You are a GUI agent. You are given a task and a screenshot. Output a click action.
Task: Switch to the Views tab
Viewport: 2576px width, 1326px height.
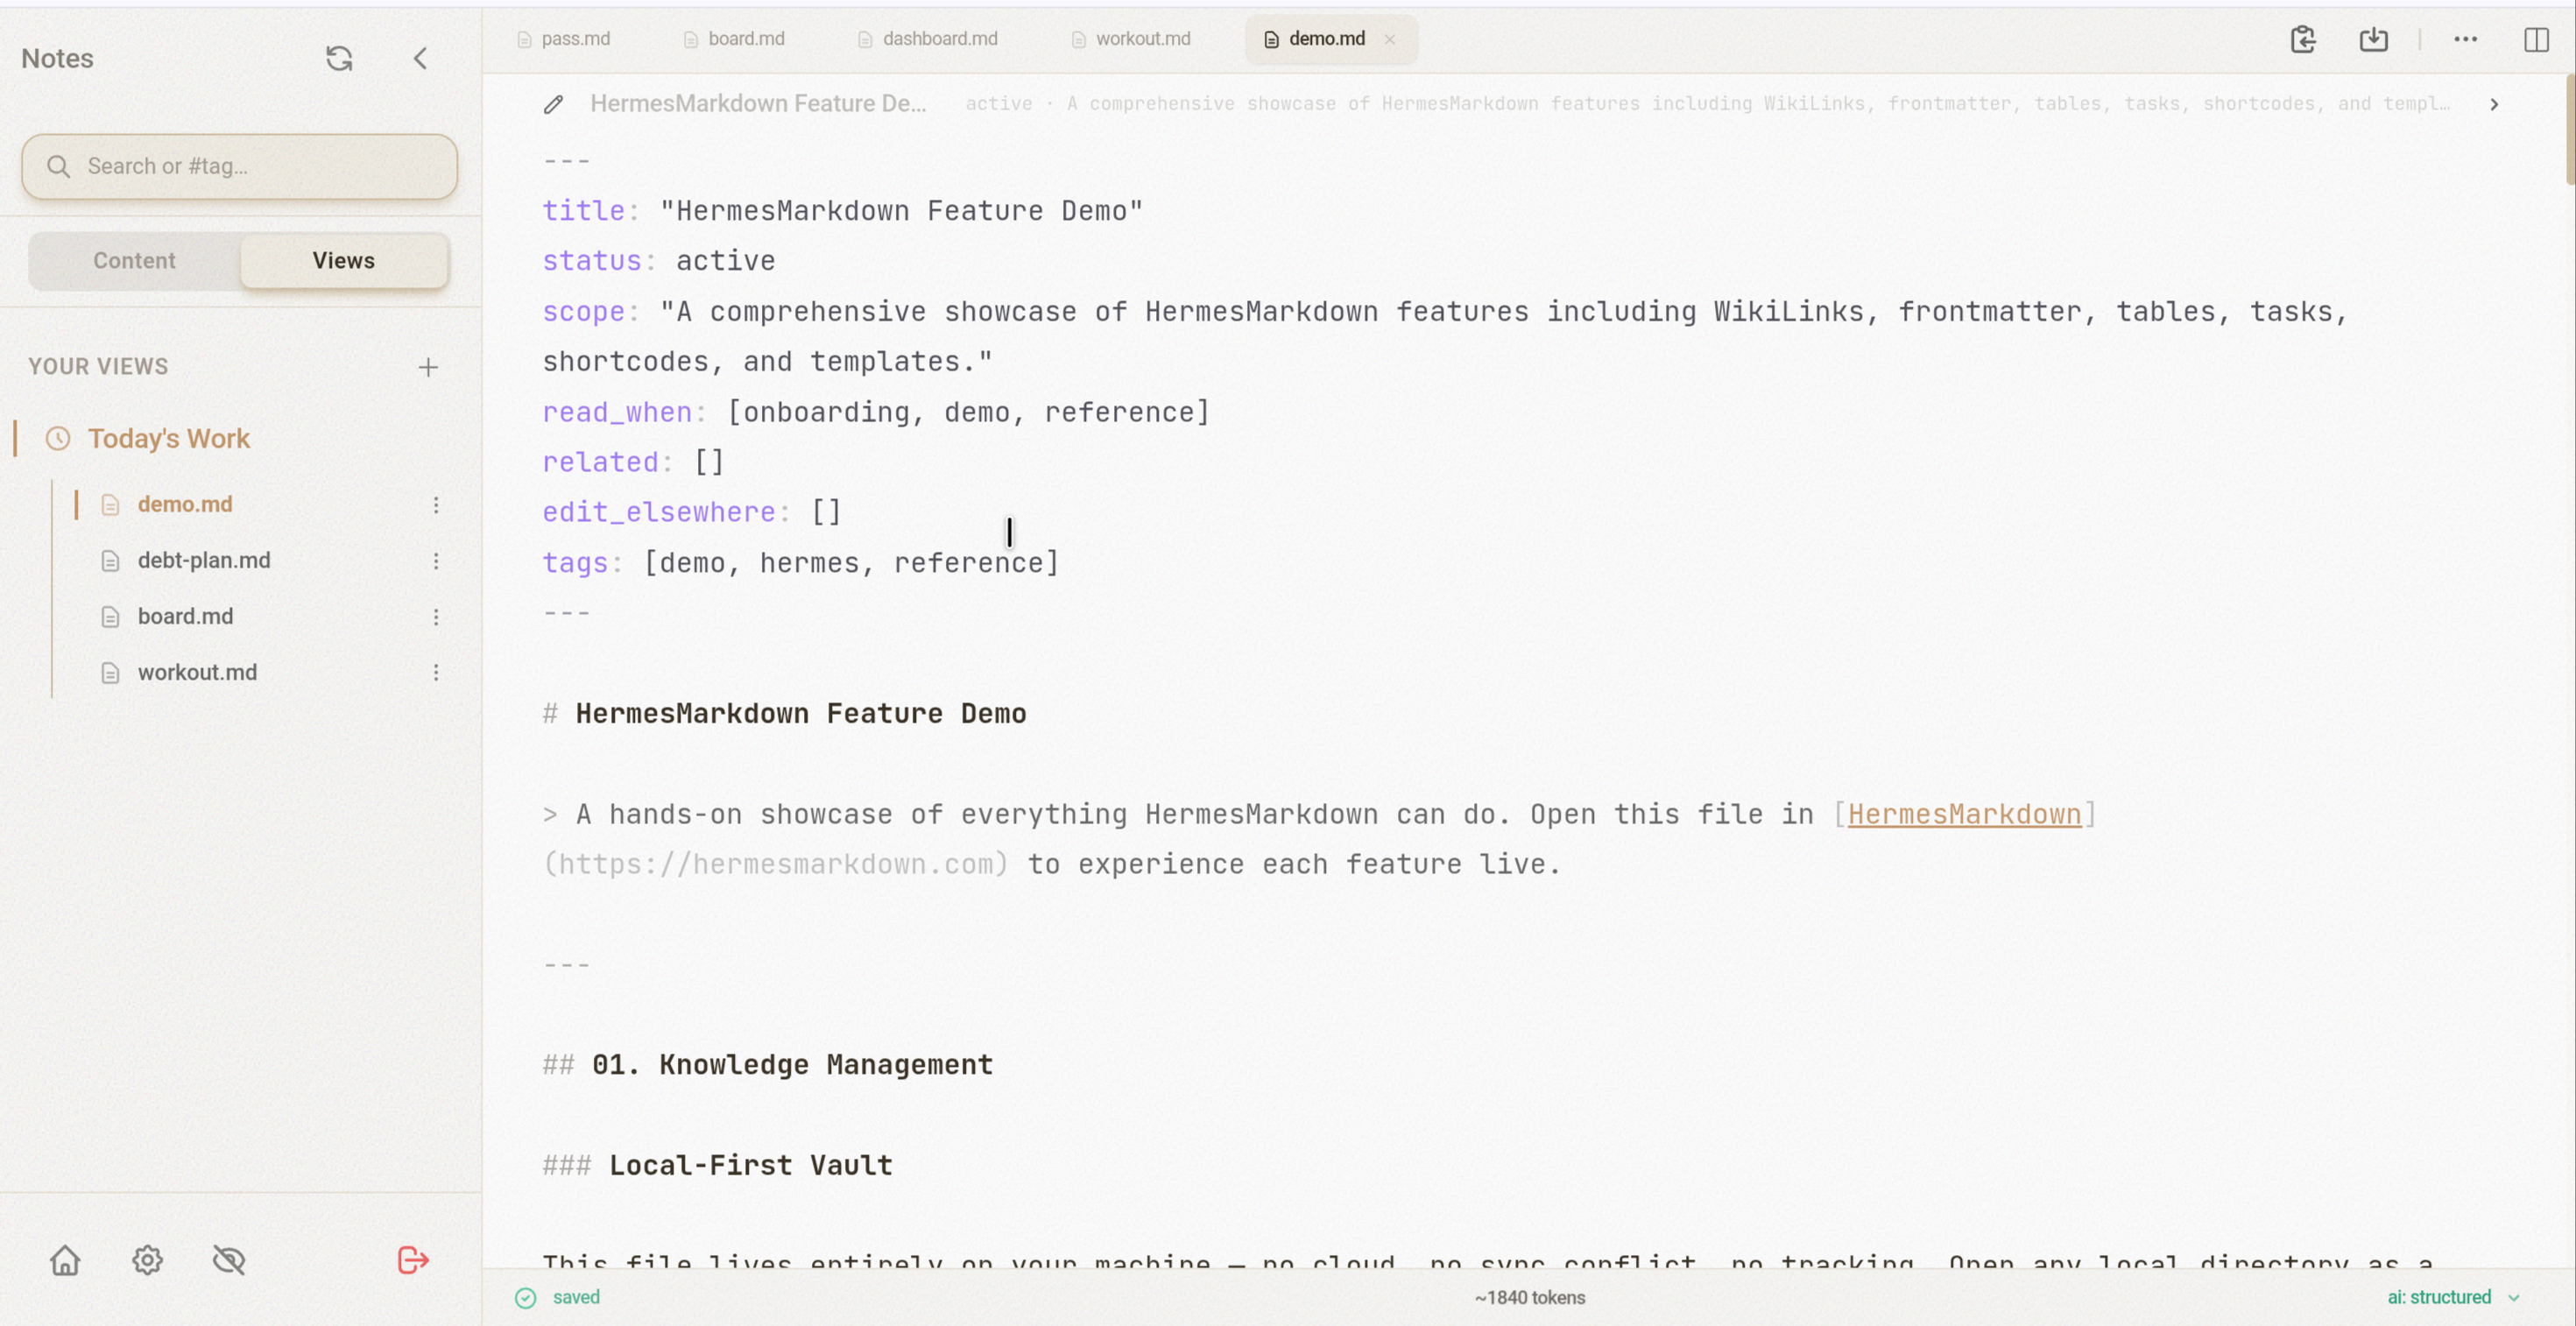[344, 260]
